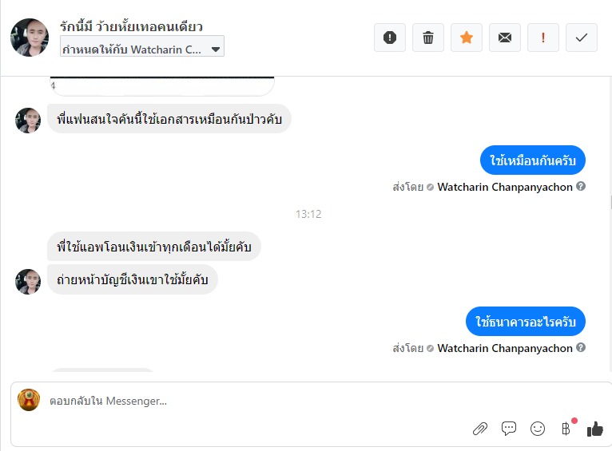The height and width of the screenshot is (451, 612).
Task: Attach a file with paperclip icon
Action: [480, 429]
